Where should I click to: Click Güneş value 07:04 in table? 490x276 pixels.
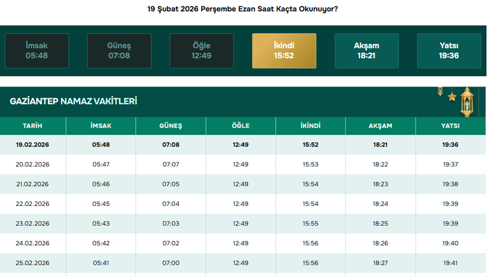click(171, 204)
